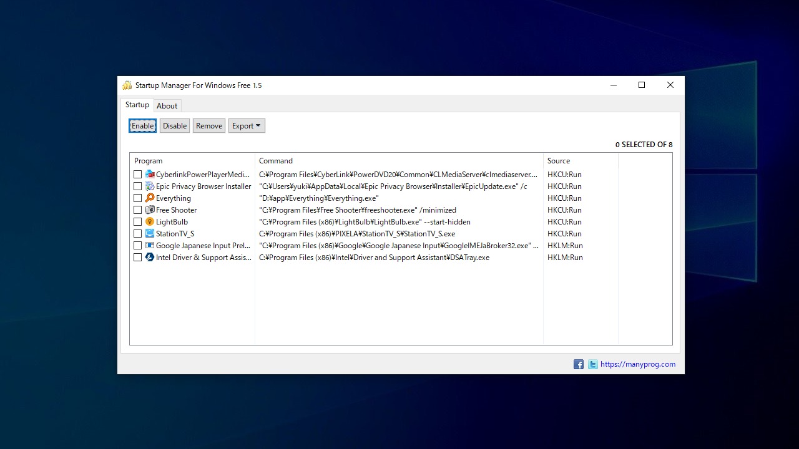Click the EpicUpdate.exe command path
The width and height of the screenshot is (799, 449).
[393, 186]
